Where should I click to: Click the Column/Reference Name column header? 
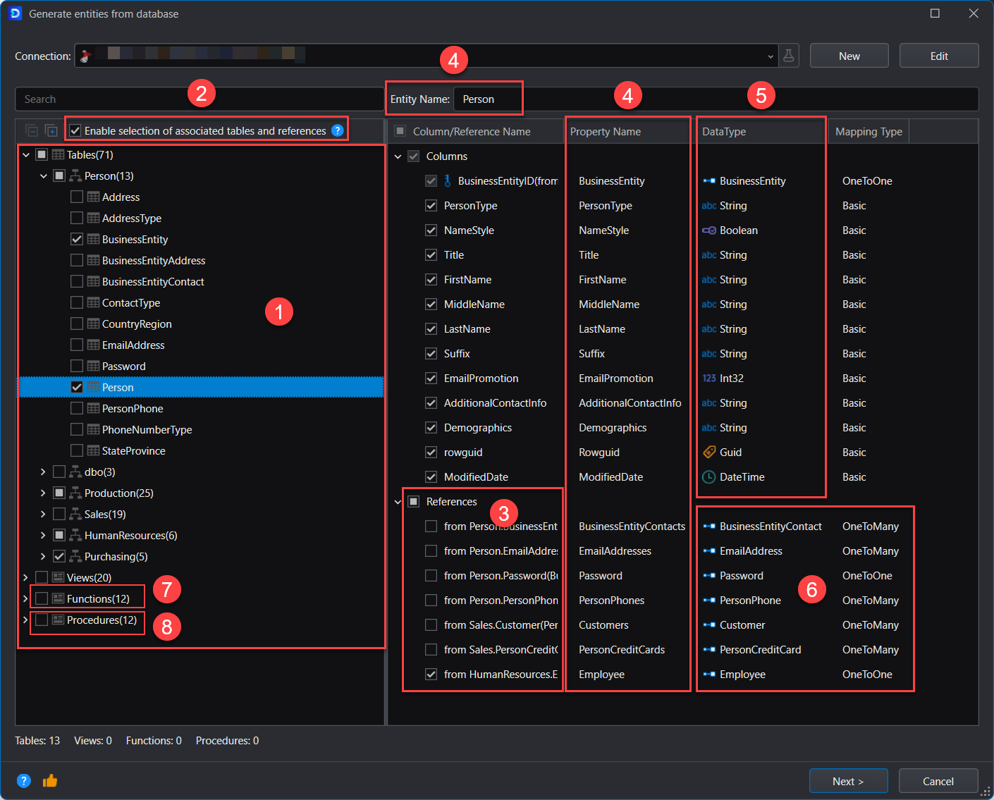475,131
